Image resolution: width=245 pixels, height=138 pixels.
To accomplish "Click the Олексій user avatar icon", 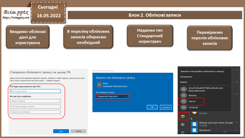I will (184, 107).
